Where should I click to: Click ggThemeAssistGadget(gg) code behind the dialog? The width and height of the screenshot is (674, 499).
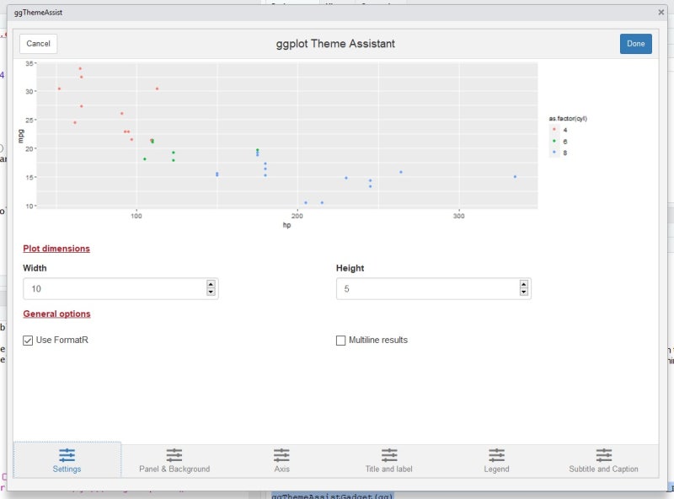332,496
